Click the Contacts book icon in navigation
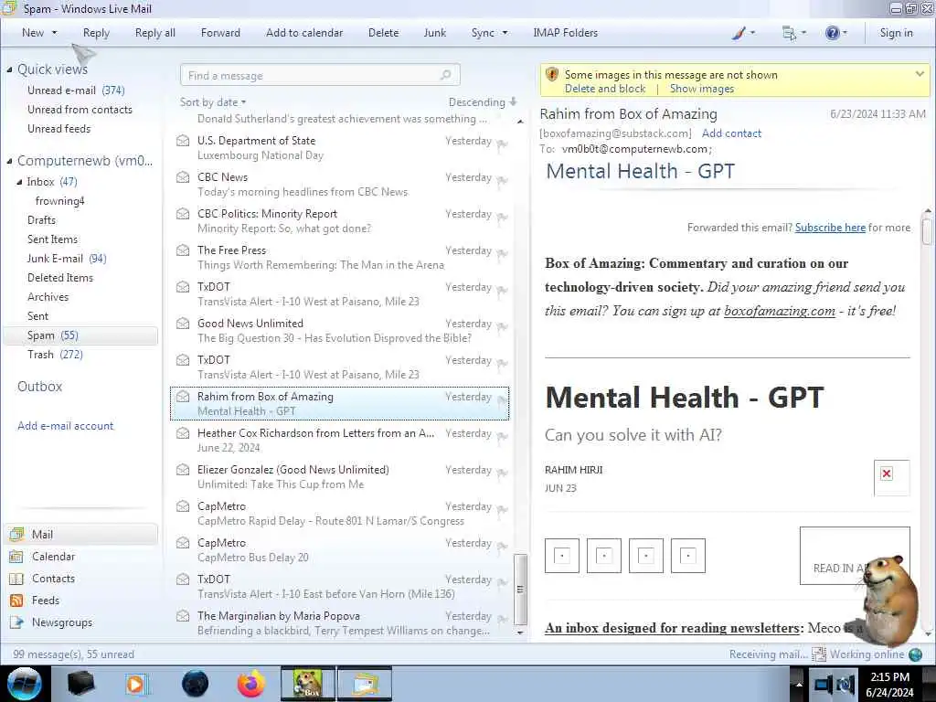The width and height of the screenshot is (936, 702). pos(16,579)
